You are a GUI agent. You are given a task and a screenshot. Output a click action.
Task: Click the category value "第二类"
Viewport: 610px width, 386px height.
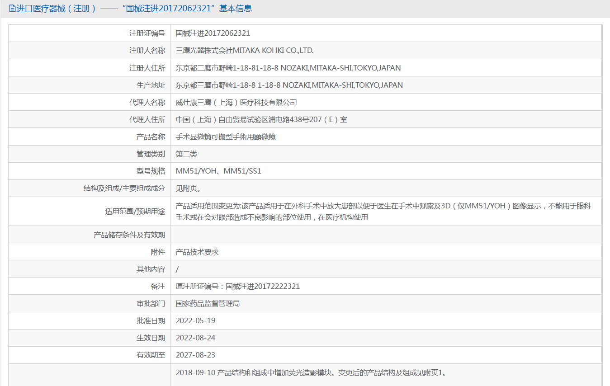click(x=187, y=154)
